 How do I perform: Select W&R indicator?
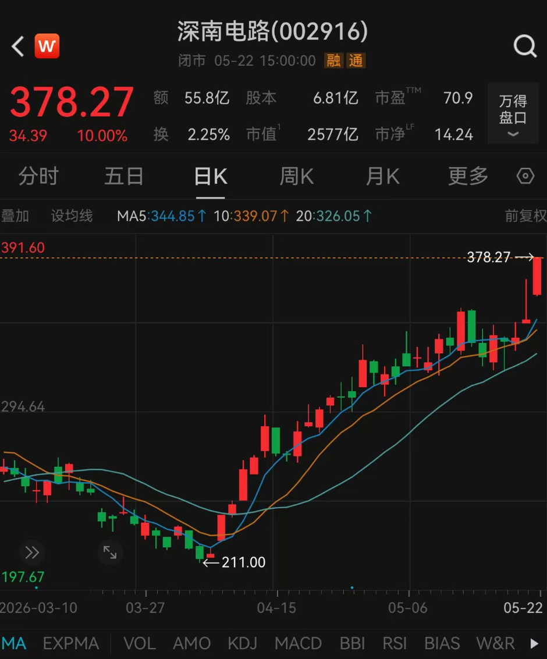[x=495, y=643]
